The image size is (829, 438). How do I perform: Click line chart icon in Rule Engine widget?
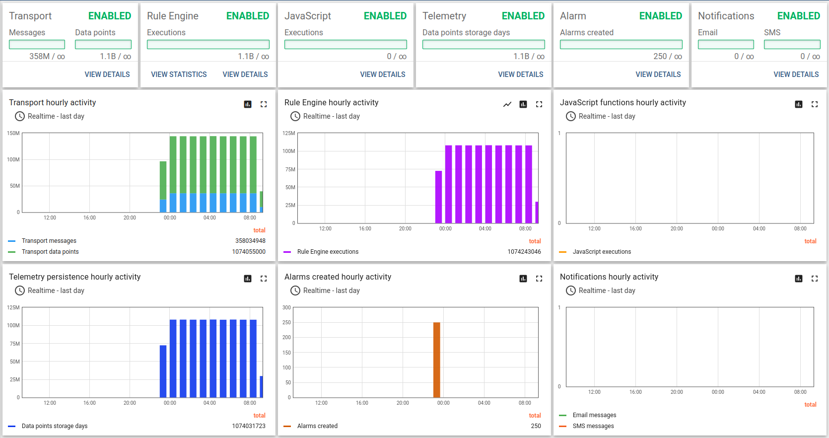coord(507,104)
